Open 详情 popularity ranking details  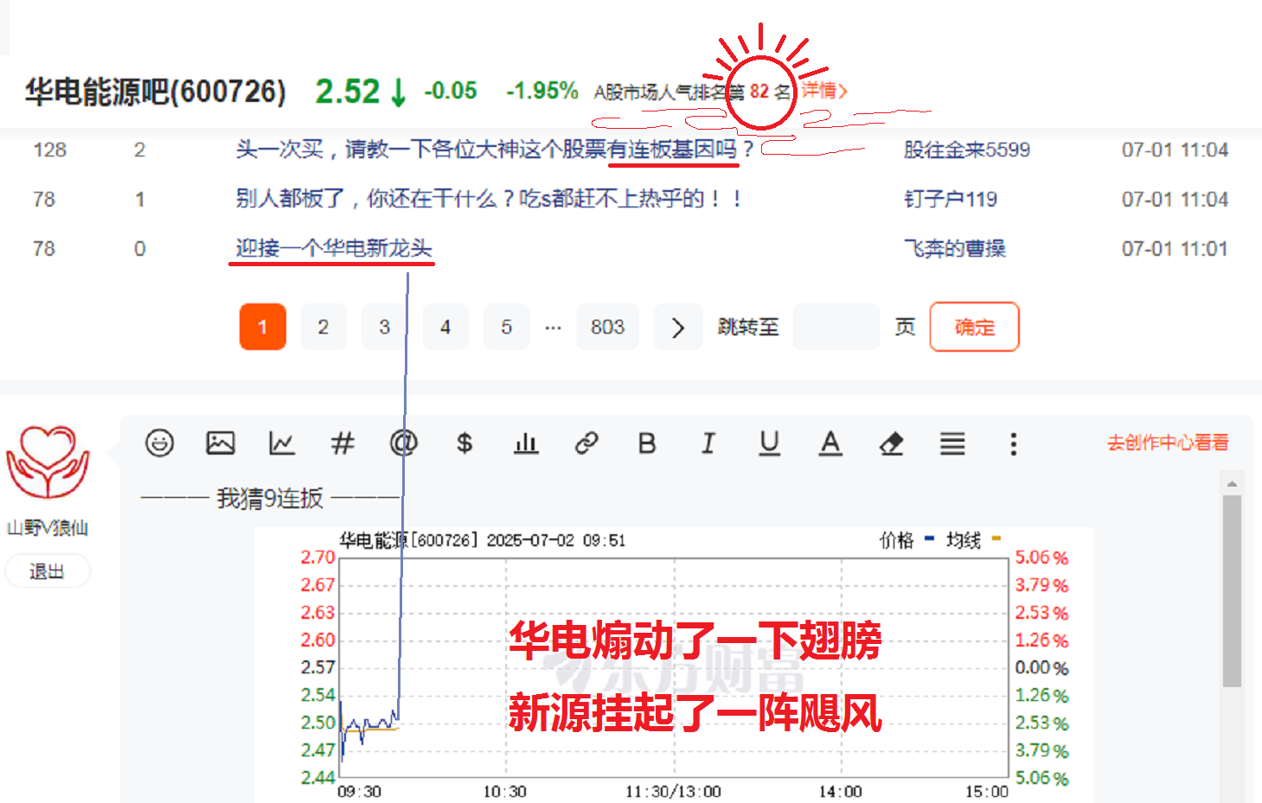click(x=823, y=90)
